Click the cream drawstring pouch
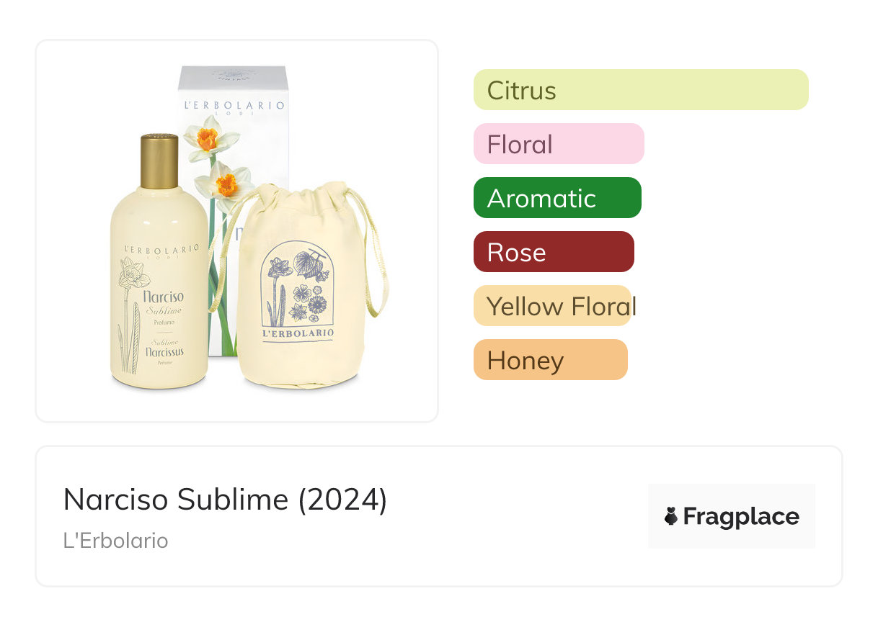Viewport: 878px width, 622px height. coord(303,302)
